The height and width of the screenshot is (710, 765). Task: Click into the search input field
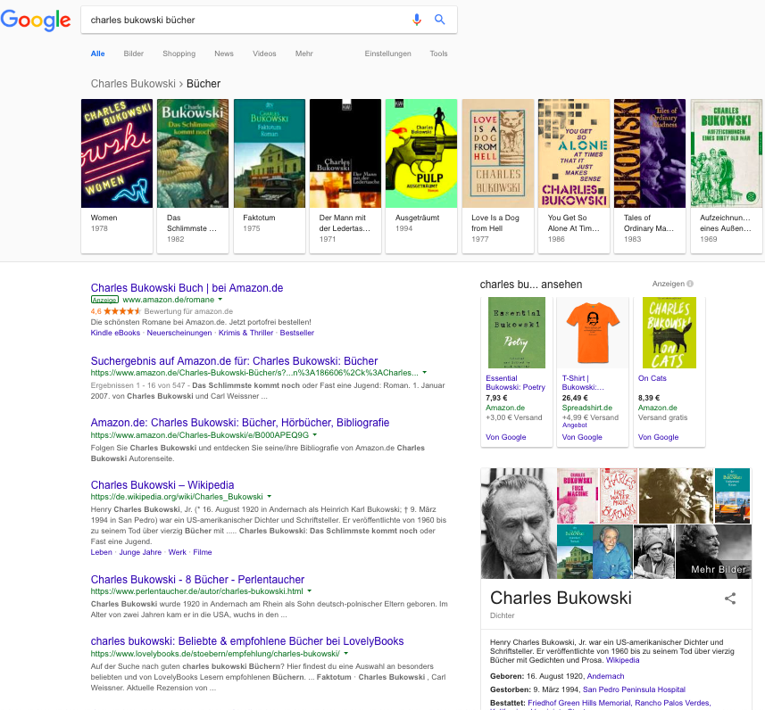pyautogui.click(x=241, y=20)
